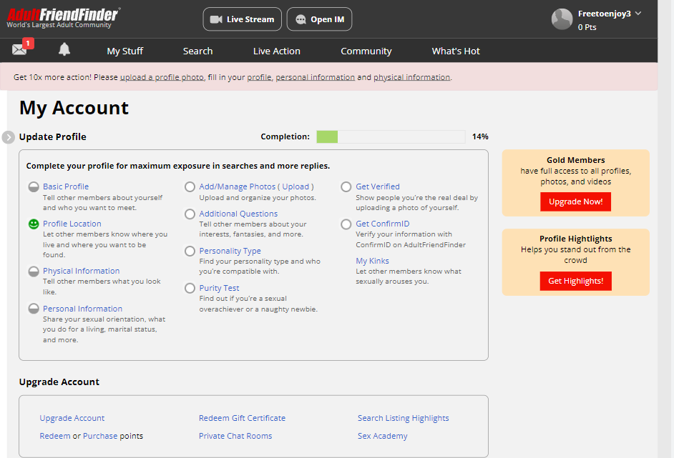Click the Upgrade Now! button
This screenshot has width=674, height=458.
(x=575, y=202)
